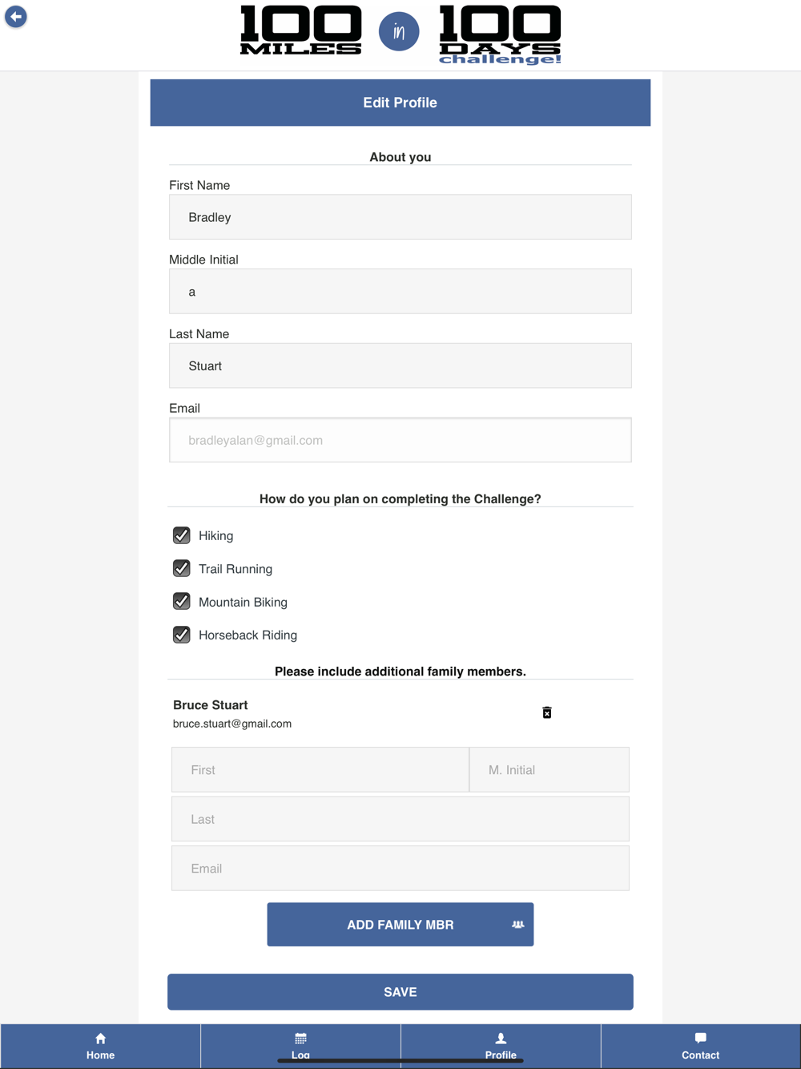
Task: Select the family member M. Initial field
Action: tap(549, 770)
